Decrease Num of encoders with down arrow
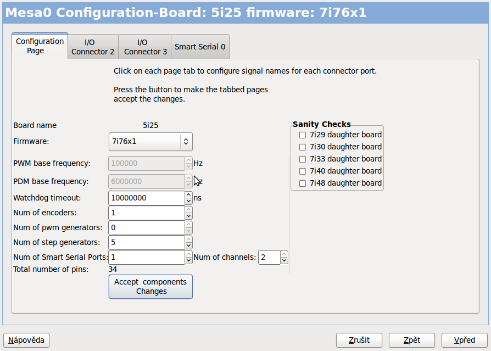This screenshot has width=491, height=351. [x=189, y=216]
